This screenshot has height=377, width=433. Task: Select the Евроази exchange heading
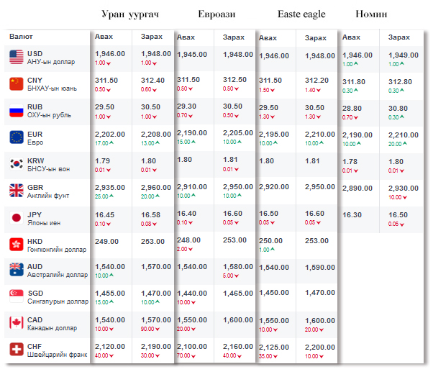(216, 14)
